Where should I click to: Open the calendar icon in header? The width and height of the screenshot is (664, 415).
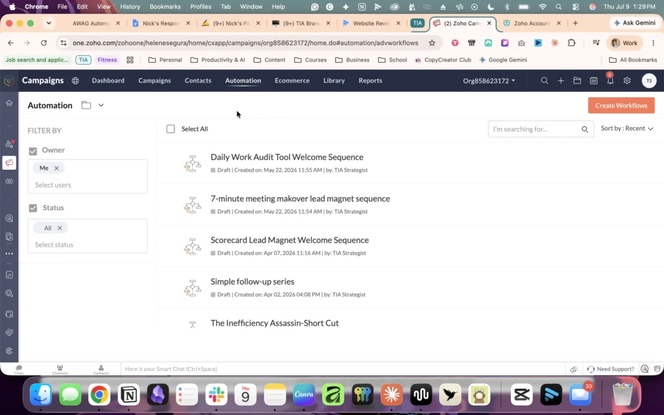594,80
